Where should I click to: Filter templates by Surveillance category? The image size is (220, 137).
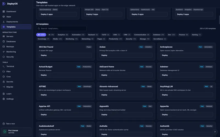pos(159,39)
